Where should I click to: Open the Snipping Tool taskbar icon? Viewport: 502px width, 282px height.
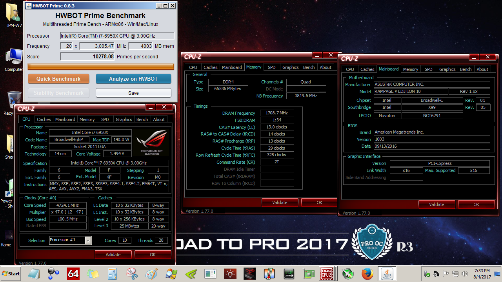coord(132,273)
